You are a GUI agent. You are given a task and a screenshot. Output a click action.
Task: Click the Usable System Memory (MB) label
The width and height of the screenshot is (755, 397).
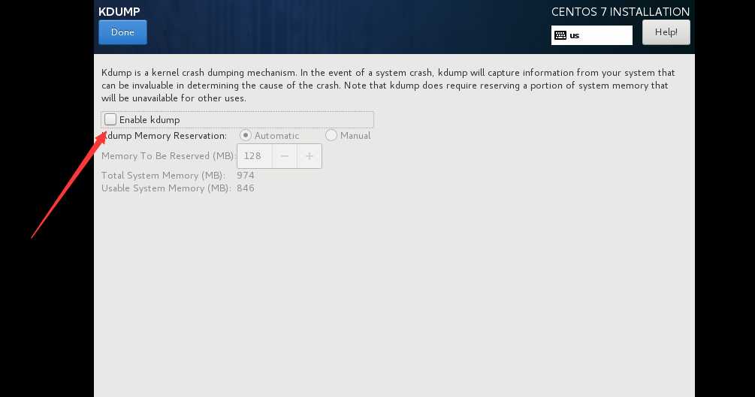coord(165,188)
